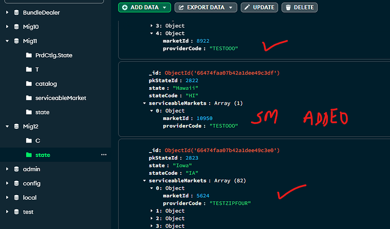The image size is (390, 229).
Task: Expand the Mig10 database
Action: tap(7, 27)
